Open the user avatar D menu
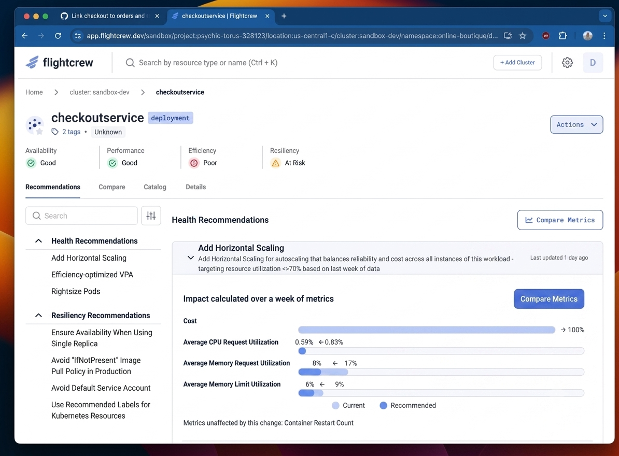This screenshot has height=456, width=619. pos(593,62)
